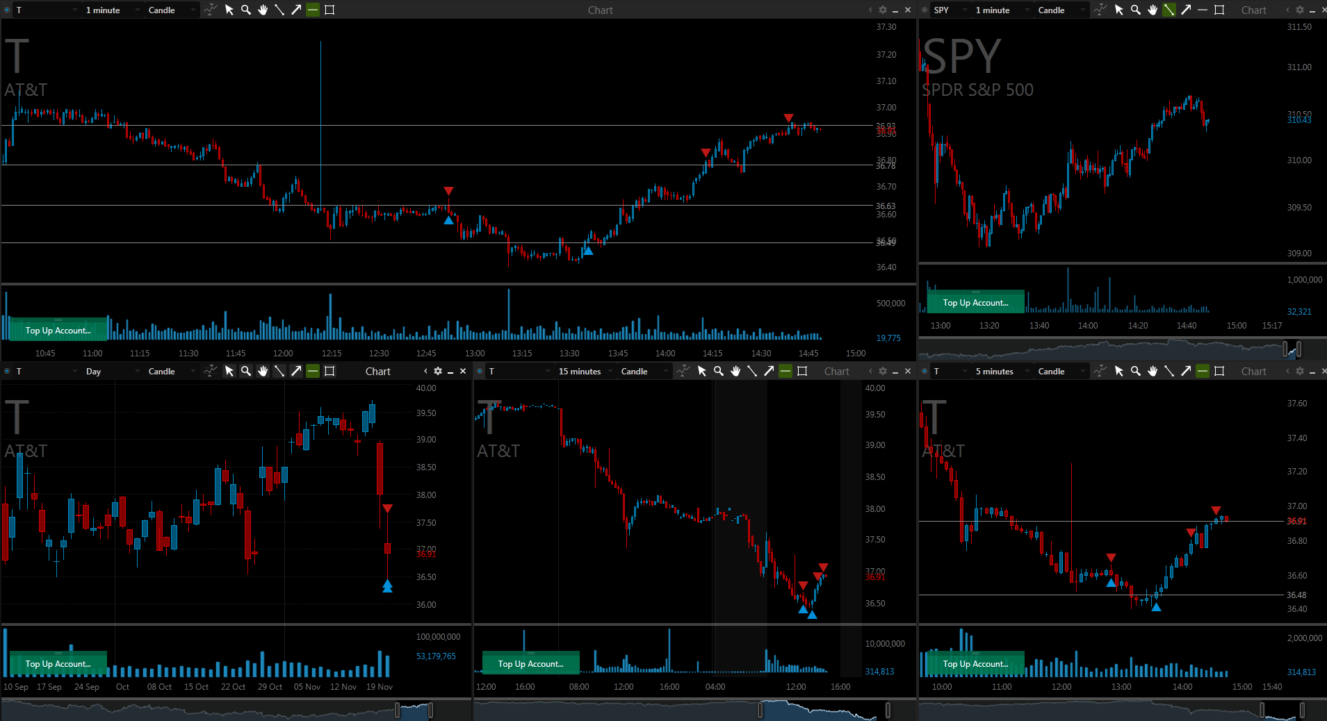Open settings gear of T Day chart
Image resolution: width=1327 pixels, height=721 pixels.
point(438,371)
